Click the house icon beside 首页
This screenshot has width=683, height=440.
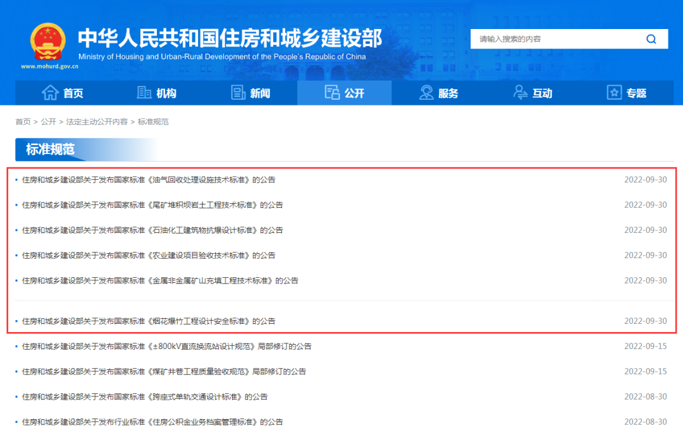tap(50, 93)
